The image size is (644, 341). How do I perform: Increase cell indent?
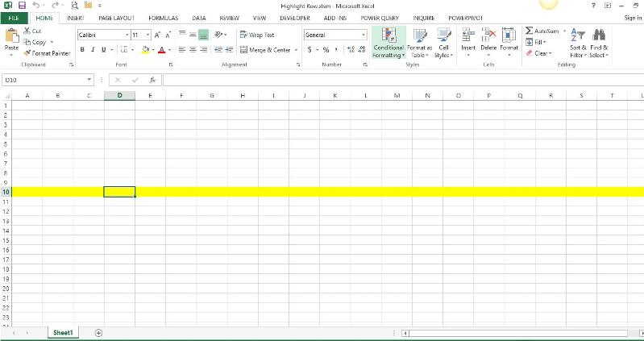229,50
